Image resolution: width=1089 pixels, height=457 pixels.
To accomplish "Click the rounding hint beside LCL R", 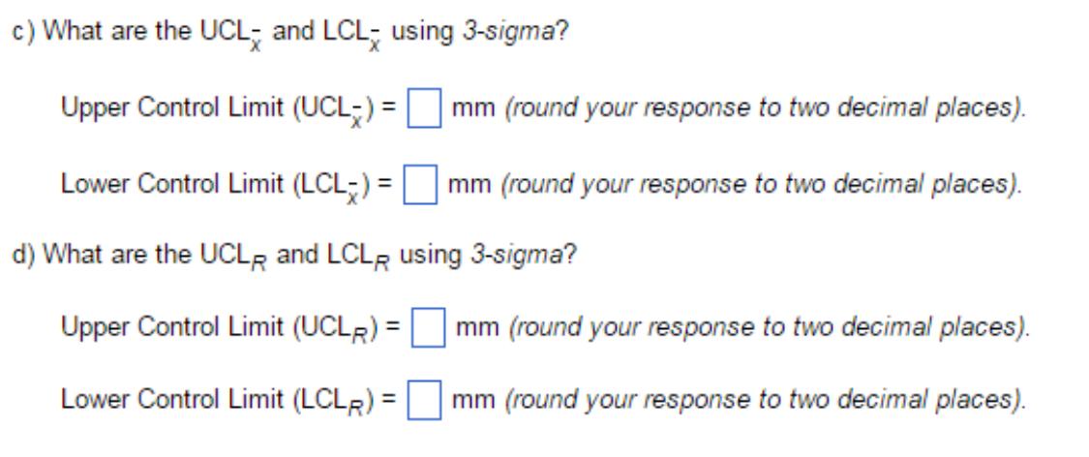I will click(766, 400).
